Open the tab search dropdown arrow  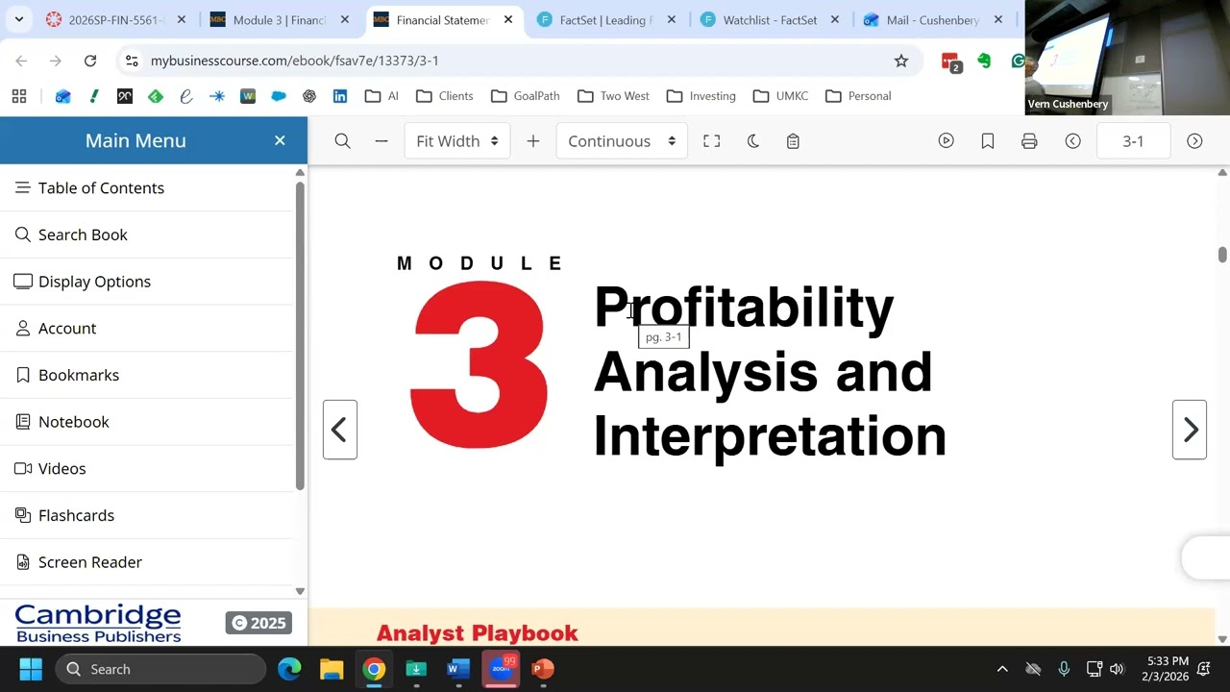(x=18, y=19)
